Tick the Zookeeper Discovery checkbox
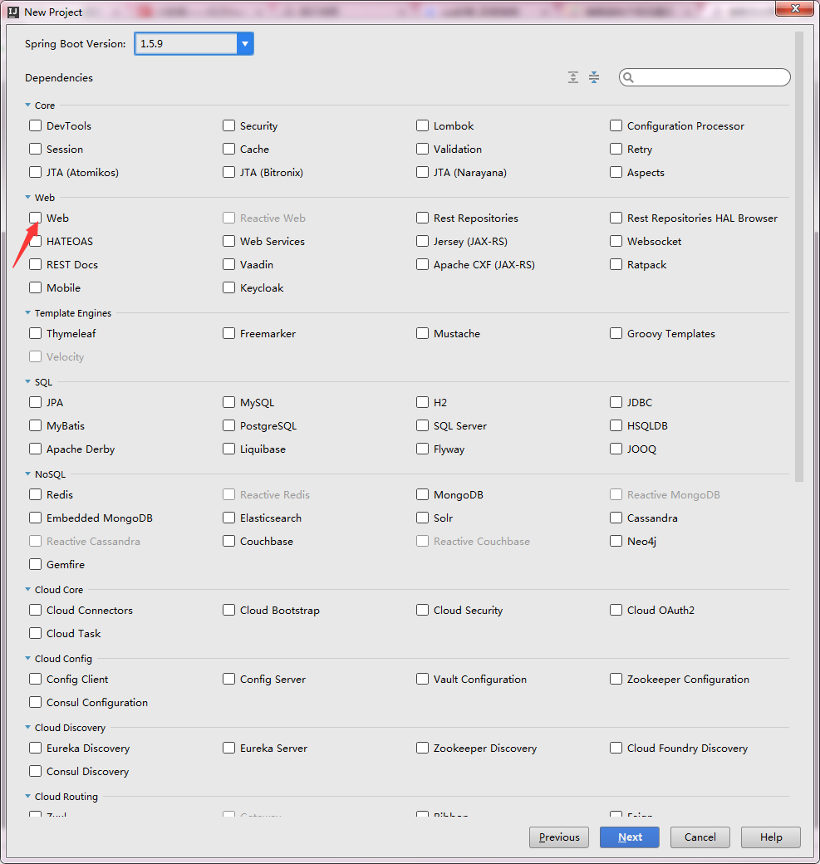 click(x=422, y=748)
